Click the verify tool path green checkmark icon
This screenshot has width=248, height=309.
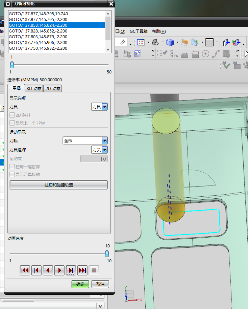tap(226, 65)
